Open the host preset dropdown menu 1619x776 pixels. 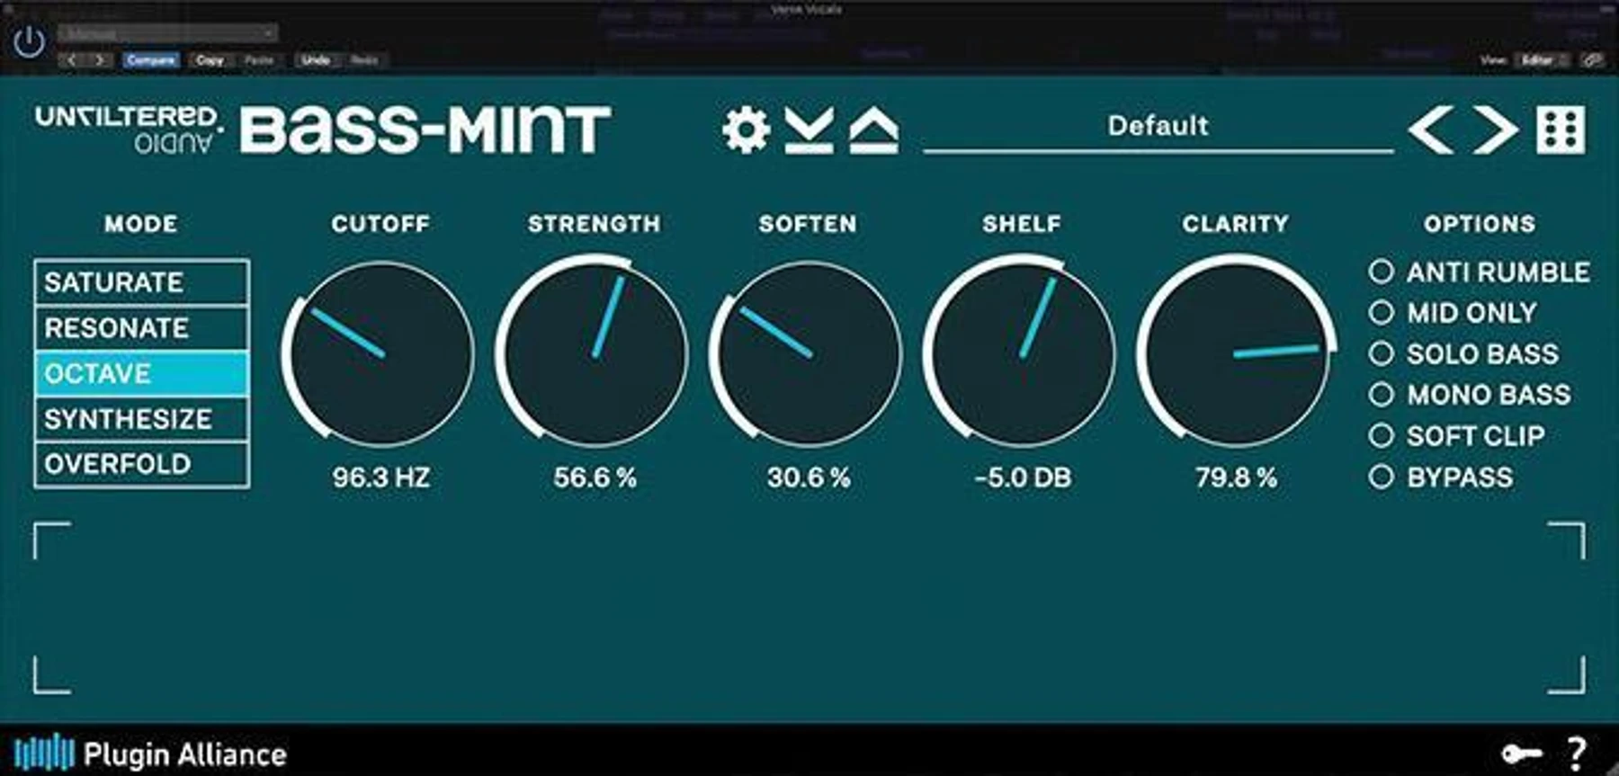168,33
